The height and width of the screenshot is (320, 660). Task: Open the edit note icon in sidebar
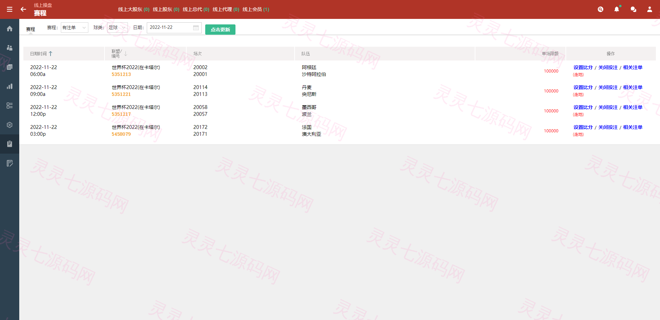tap(10, 163)
